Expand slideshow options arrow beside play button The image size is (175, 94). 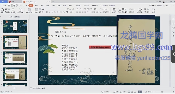coord(142,92)
